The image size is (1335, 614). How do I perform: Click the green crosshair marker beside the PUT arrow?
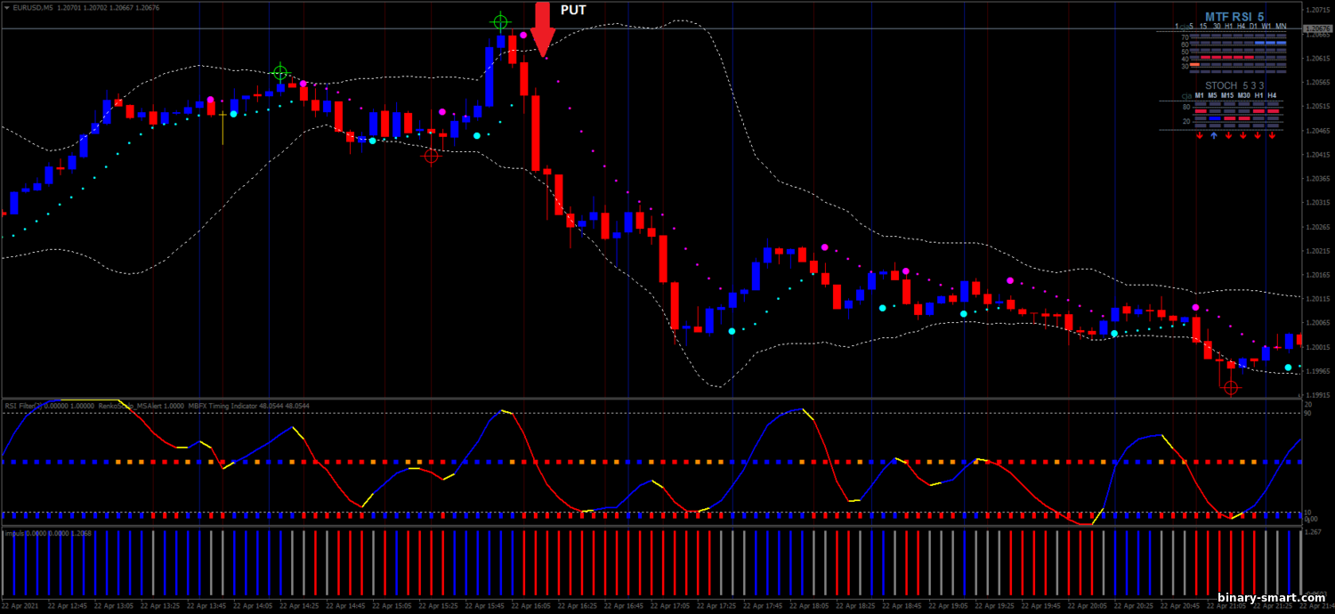(501, 22)
